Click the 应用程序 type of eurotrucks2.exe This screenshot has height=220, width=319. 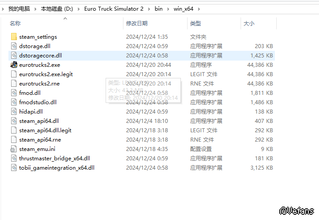[x=201, y=65]
